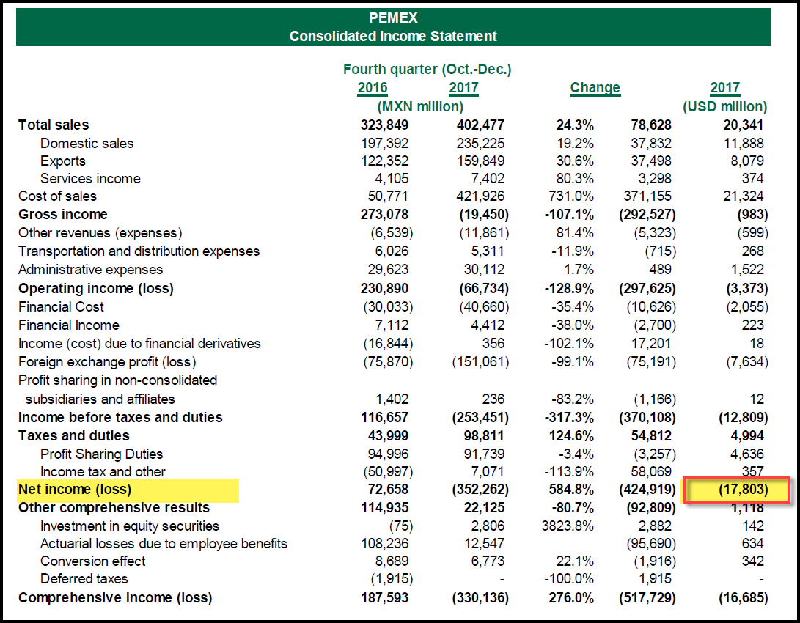Select the 72,658 Net income 2016 value

pos(388,490)
